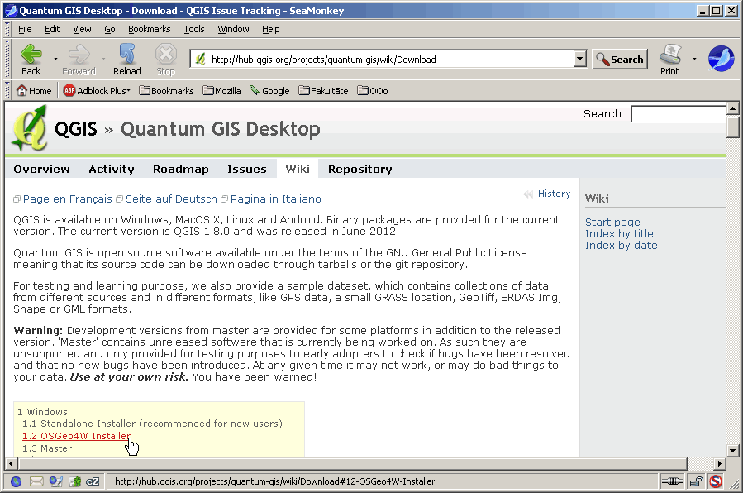Open ChatZilla from the status bar
This screenshot has height=493, width=743.
pyautogui.click(x=93, y=481)
